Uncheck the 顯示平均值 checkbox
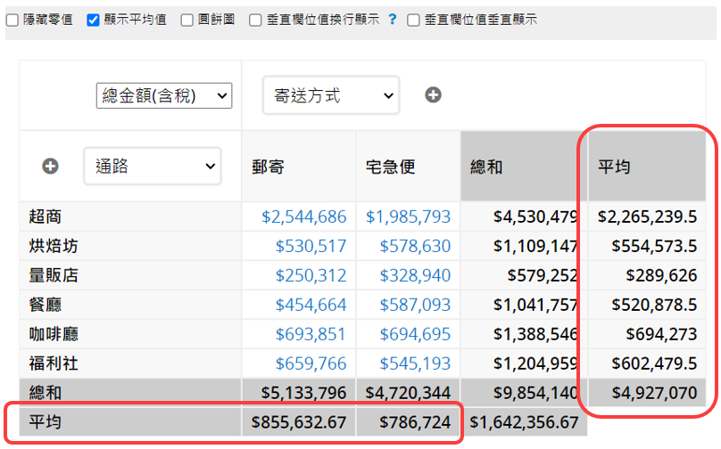The width and height of the screenshot is (721, 449). tap(93, 20)
